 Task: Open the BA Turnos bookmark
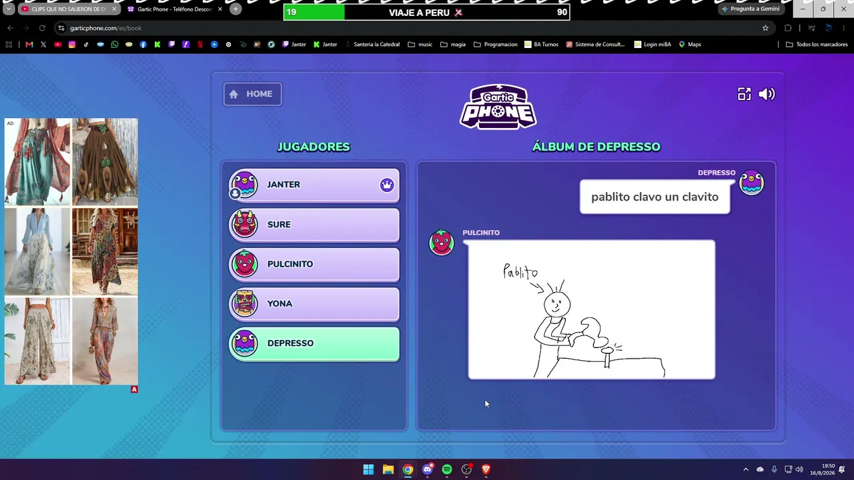tap(541, 45)
